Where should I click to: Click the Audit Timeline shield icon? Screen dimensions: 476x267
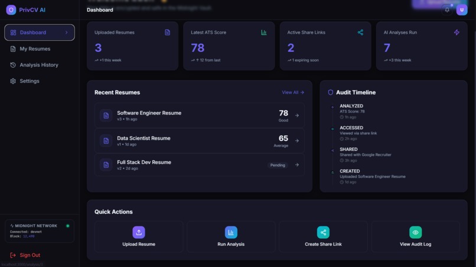[330, 93]
